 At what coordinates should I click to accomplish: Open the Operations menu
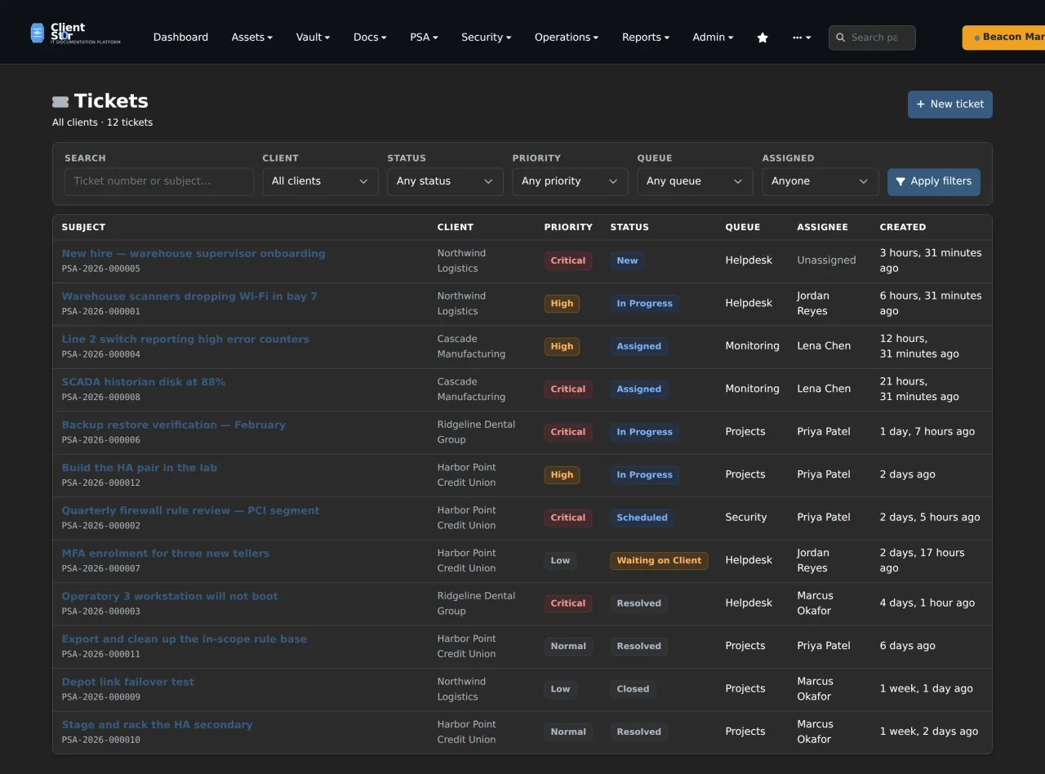pyautogui.click(x=567, y=38)
